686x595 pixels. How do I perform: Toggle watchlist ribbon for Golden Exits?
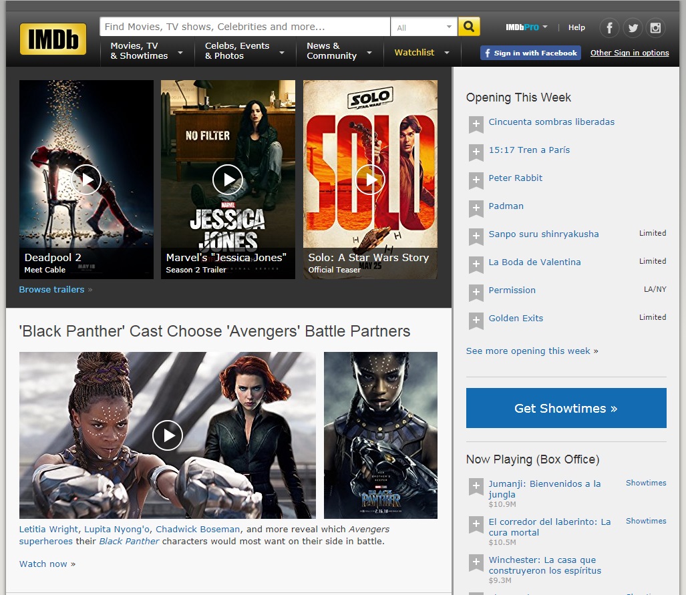(x=476, y=320)
